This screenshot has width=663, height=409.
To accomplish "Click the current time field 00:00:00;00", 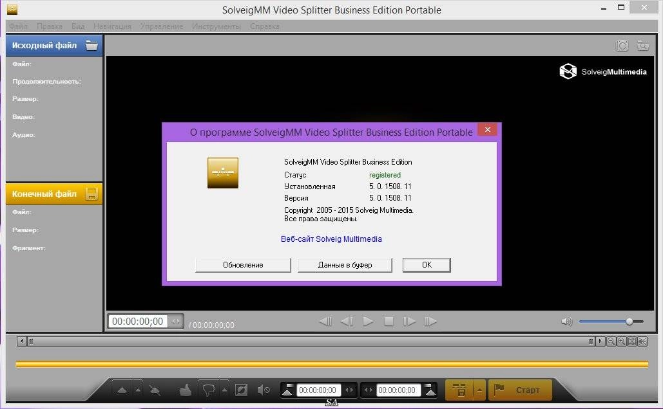I will [x=137, y=321].
